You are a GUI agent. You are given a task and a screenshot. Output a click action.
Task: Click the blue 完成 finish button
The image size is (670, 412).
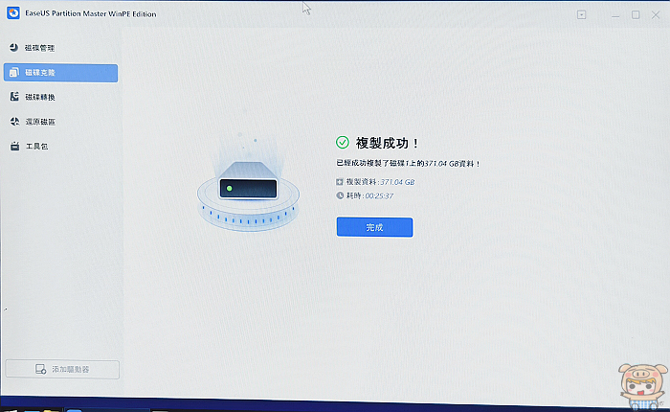pyautogui.click(x=375, y=227)
